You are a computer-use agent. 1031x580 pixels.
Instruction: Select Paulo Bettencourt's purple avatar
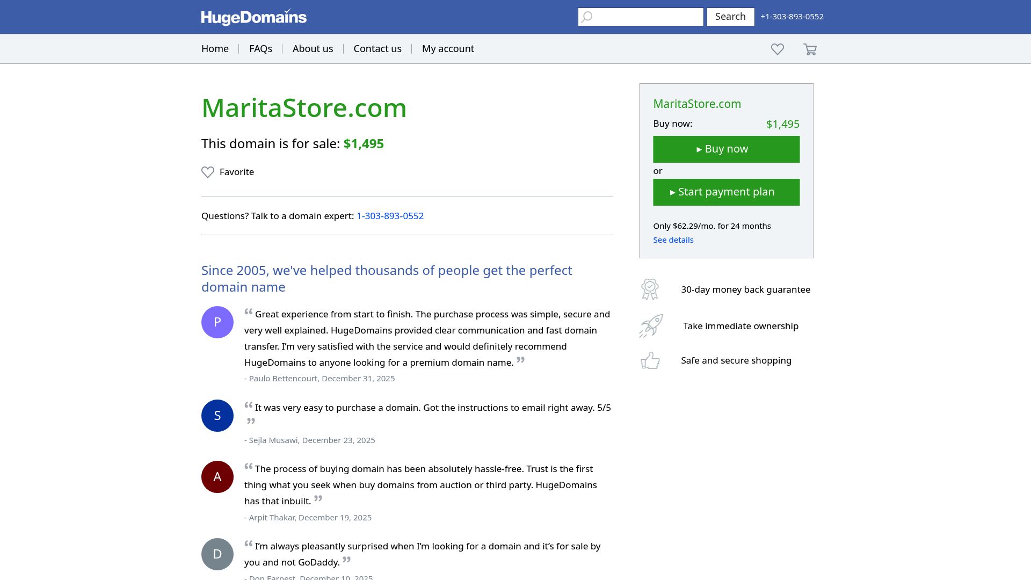coord(217,322)
